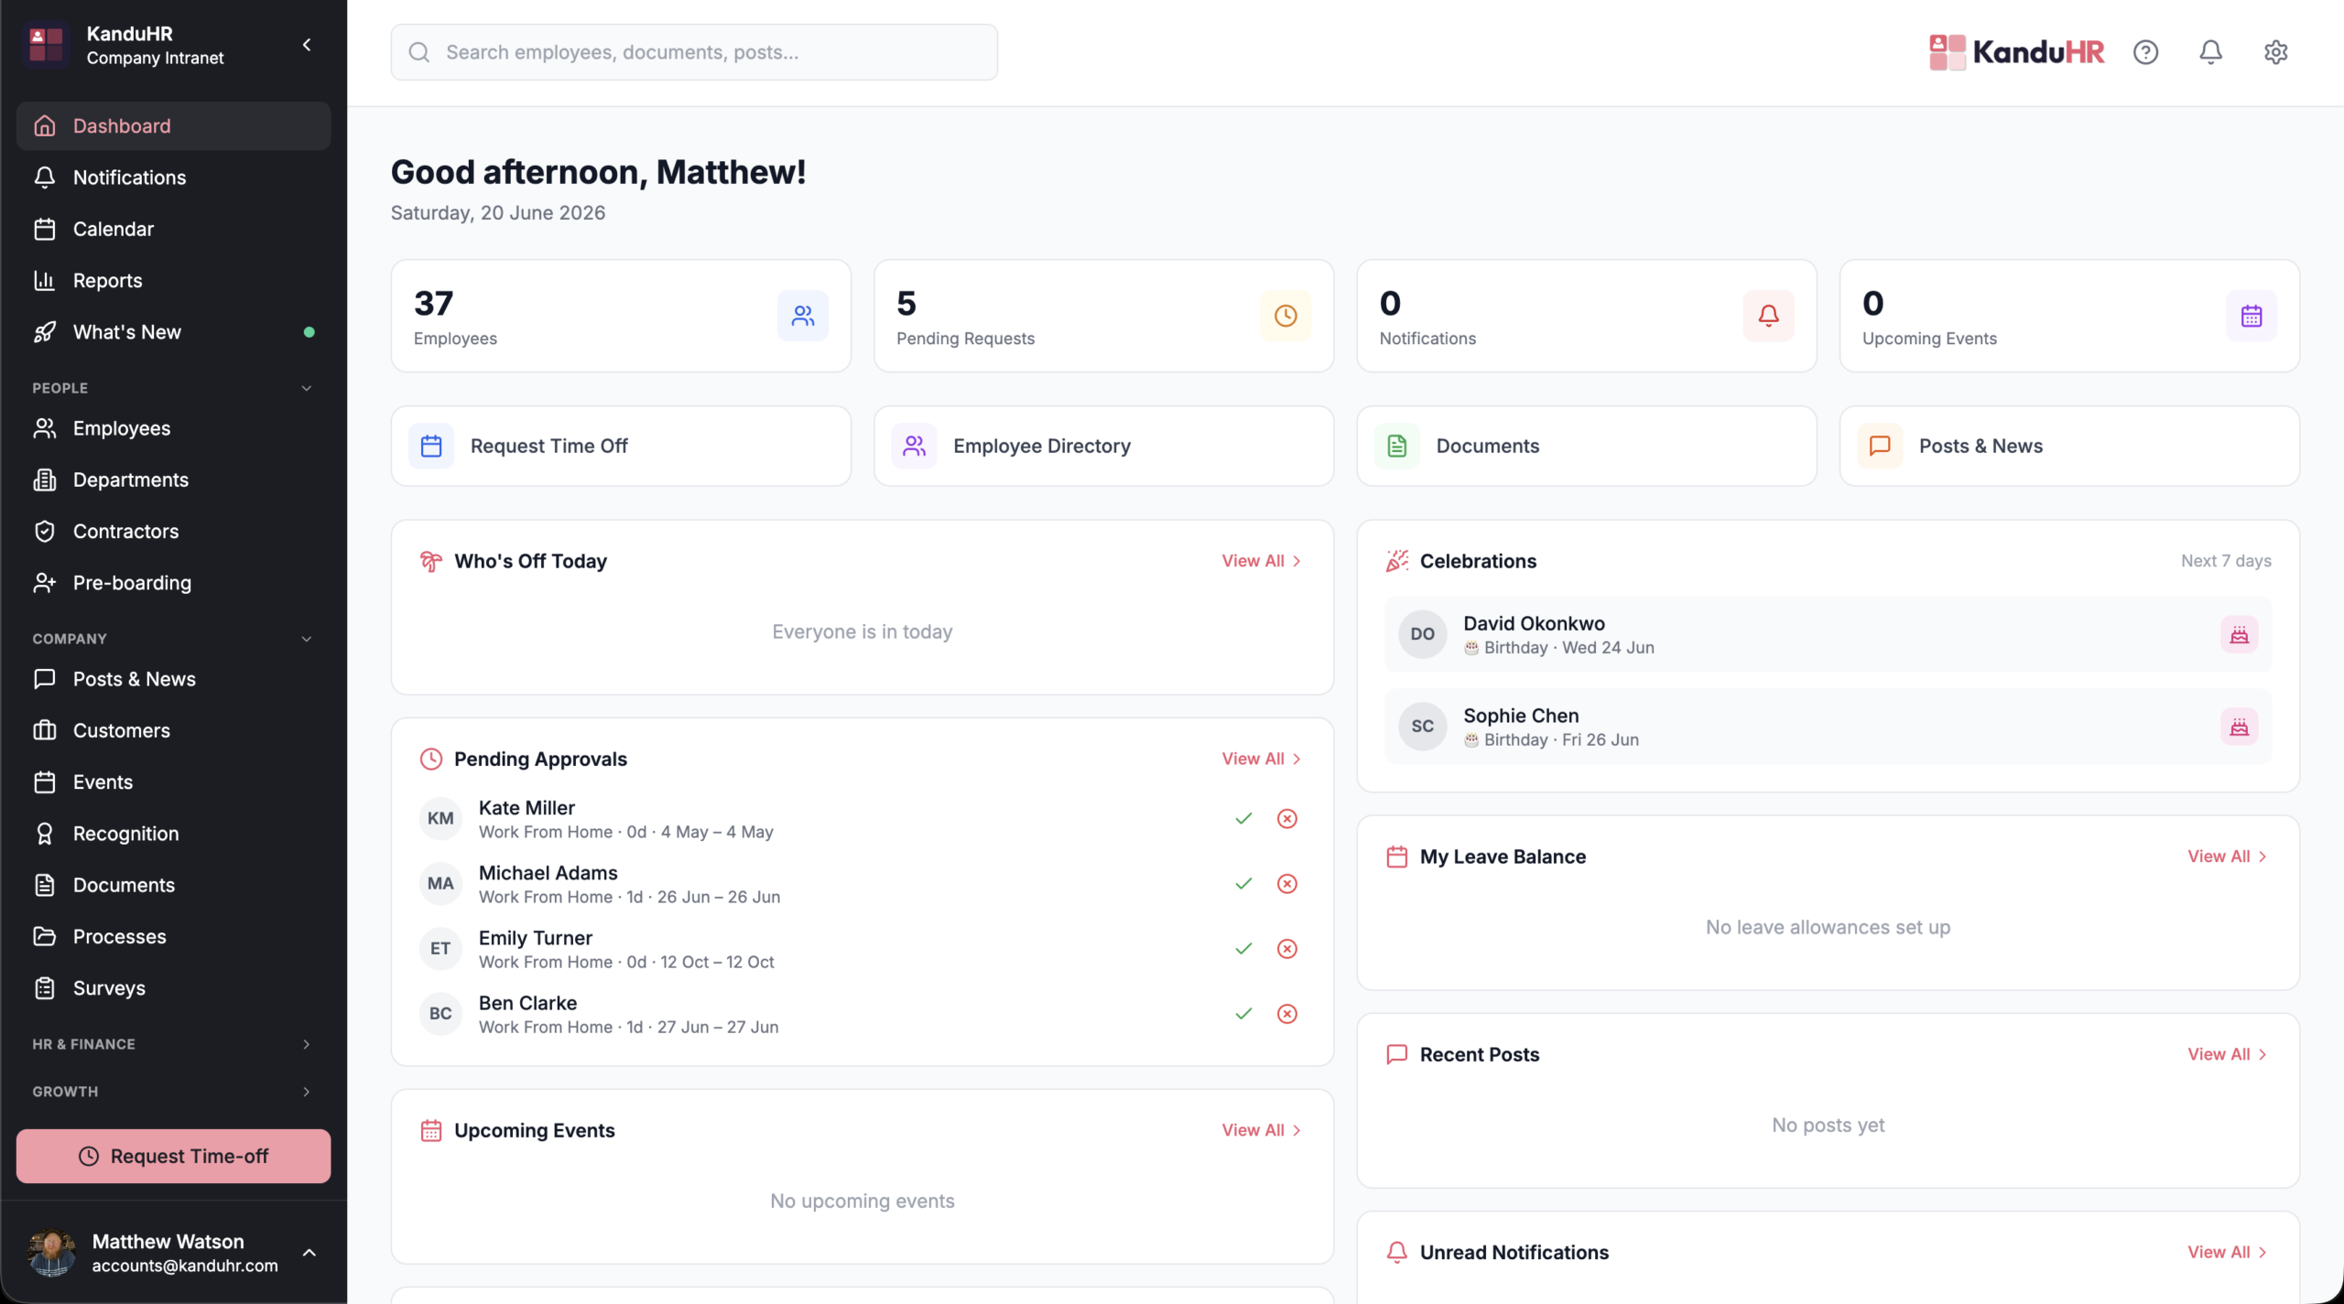Open Dashboard in the sidebar

click(173, 126)
